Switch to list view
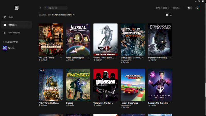This screenshot has width=206, height=116. point(171,15)
